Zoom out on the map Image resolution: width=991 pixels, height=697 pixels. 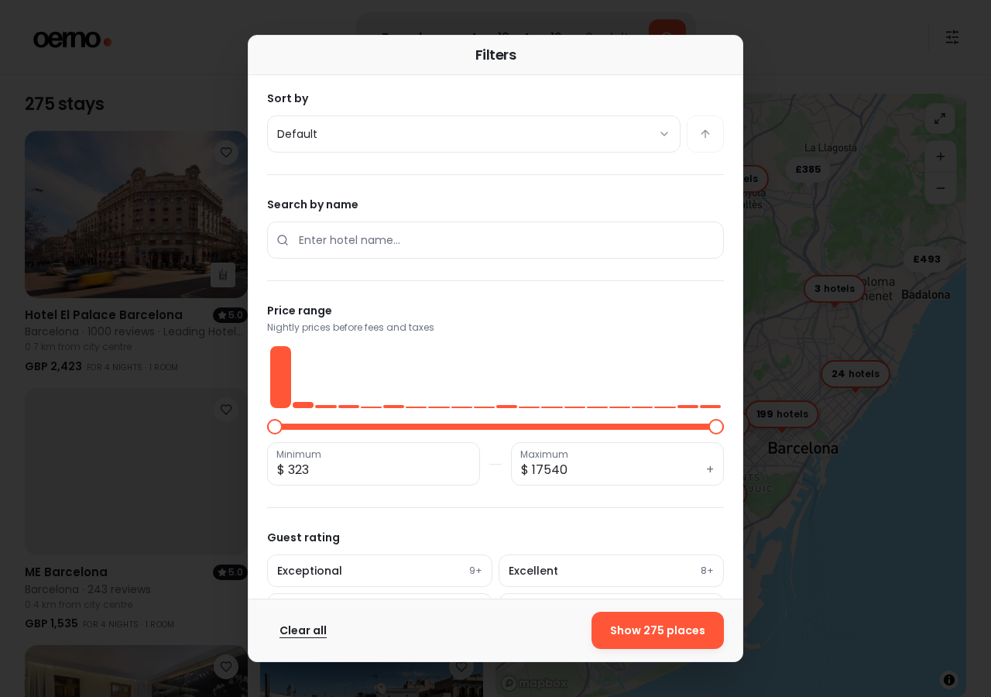[x=941, y=188]
